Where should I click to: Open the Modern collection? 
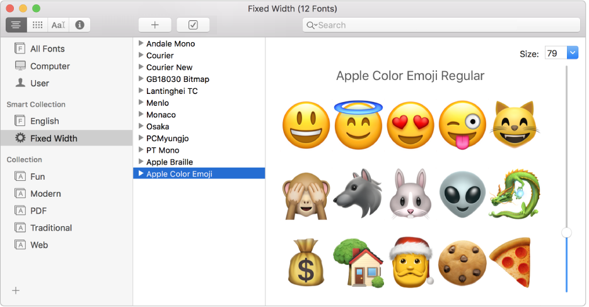[x=45, y=194]
